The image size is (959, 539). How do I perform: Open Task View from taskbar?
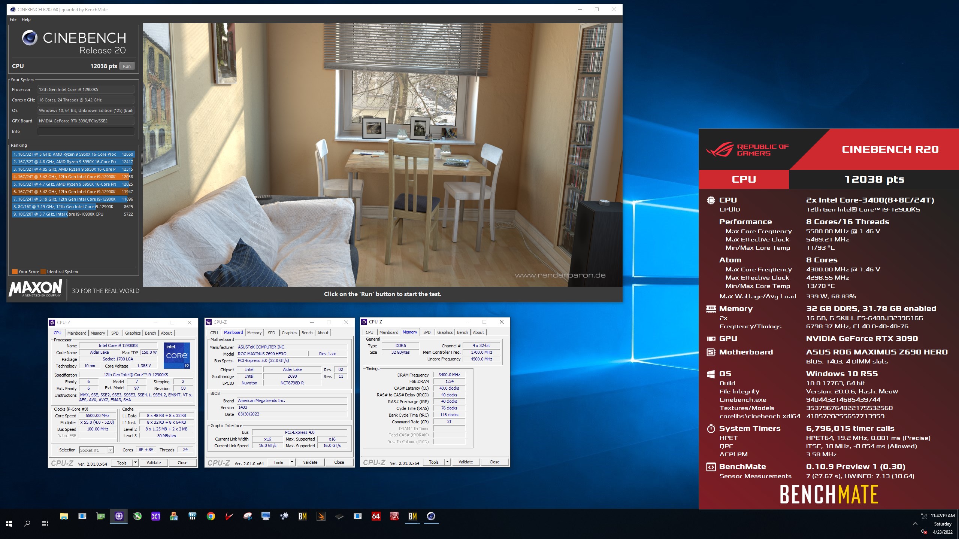pyautogui.click(x=45, y=524)
